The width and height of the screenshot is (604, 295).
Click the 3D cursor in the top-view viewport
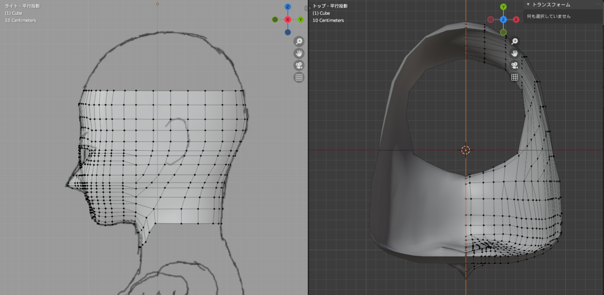pos(466,150)
